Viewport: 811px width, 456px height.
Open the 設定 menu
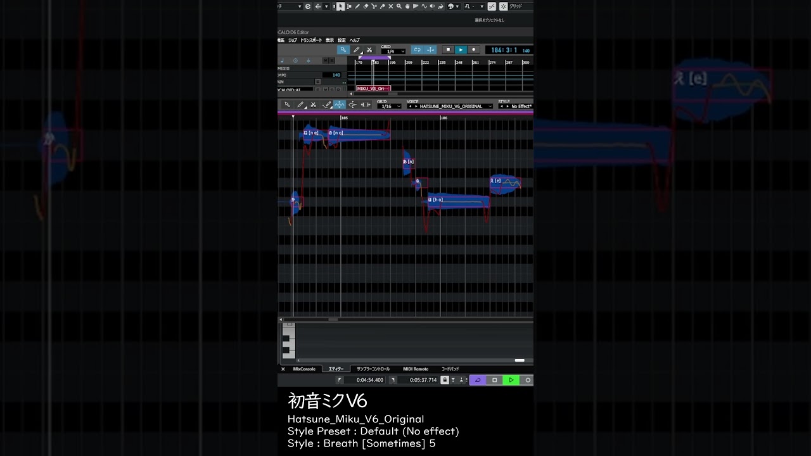point(342,41)
